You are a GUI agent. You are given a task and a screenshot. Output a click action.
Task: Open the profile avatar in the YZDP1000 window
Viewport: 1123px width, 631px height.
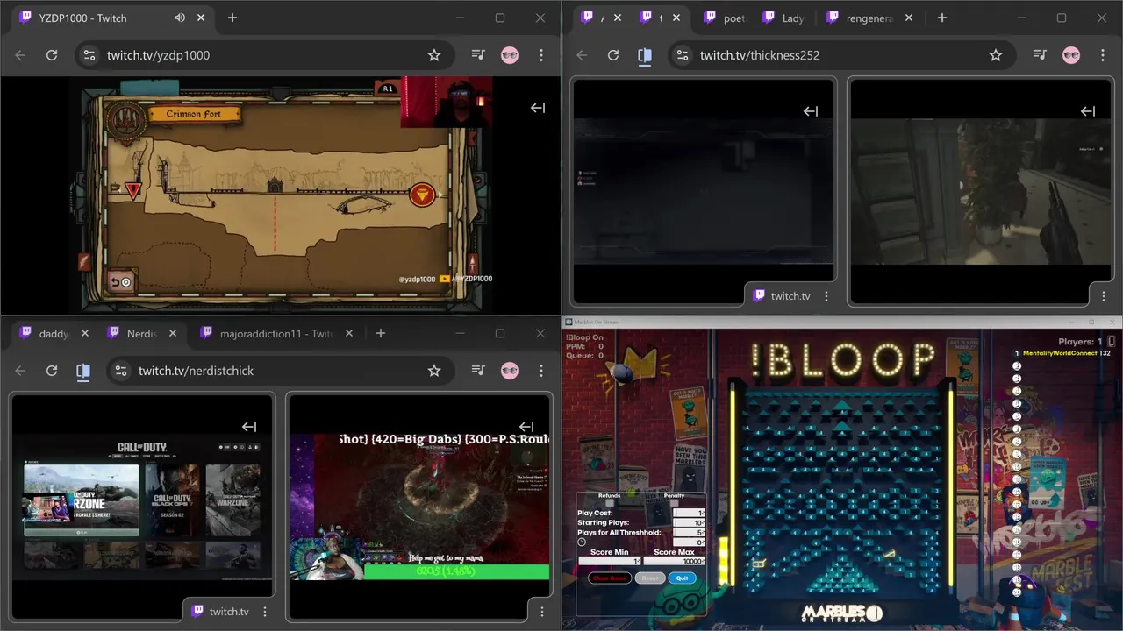coord(510,55)
